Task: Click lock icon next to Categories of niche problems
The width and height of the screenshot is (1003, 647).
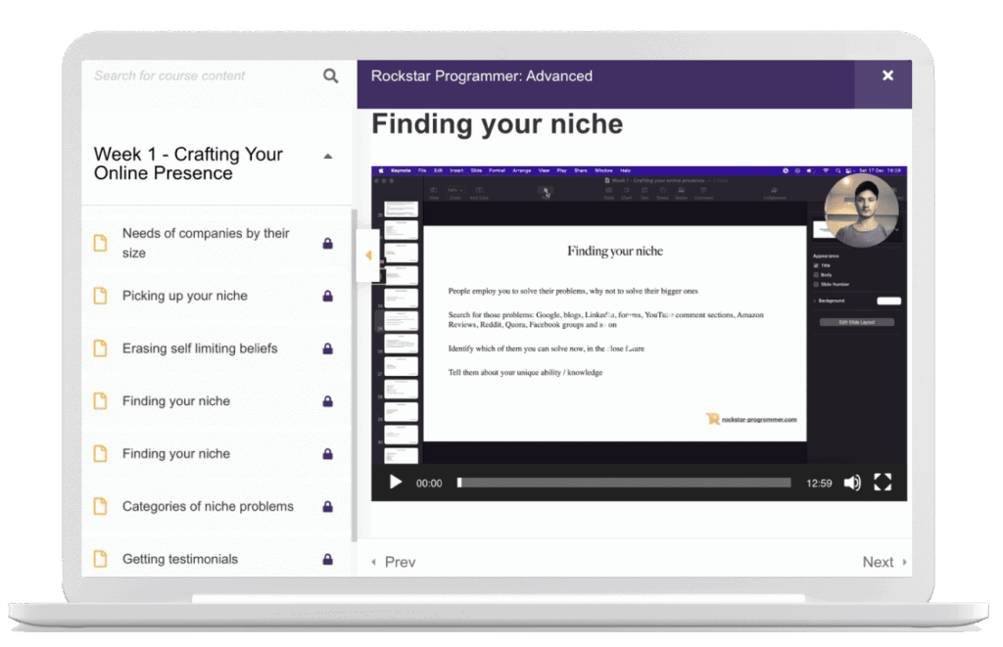Action: coord(328,507)
